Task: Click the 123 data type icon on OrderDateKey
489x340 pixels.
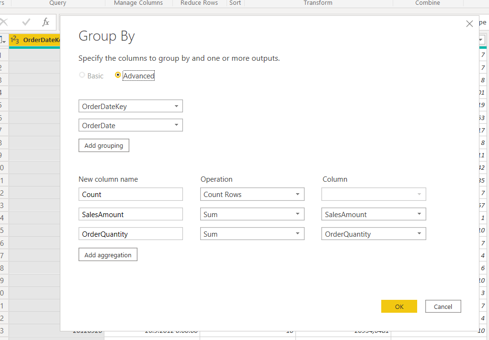Action: point(15,40)
